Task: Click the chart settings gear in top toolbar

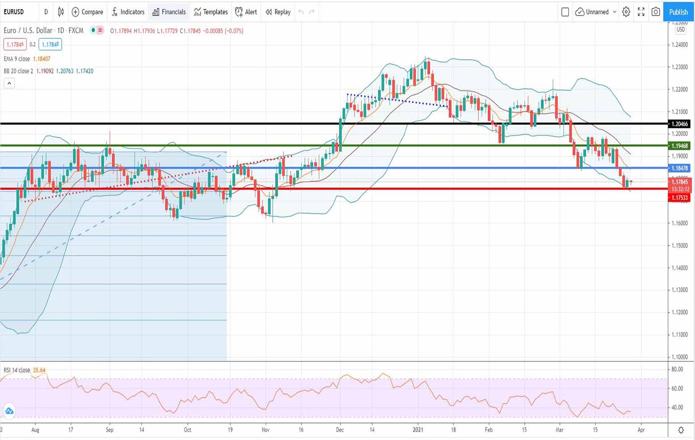Action: [626, 12]
